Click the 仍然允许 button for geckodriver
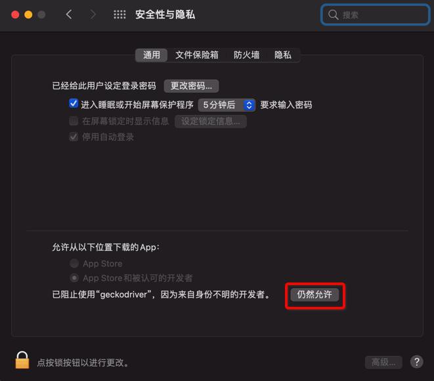The image size is (434, 381). coord(315,294)
